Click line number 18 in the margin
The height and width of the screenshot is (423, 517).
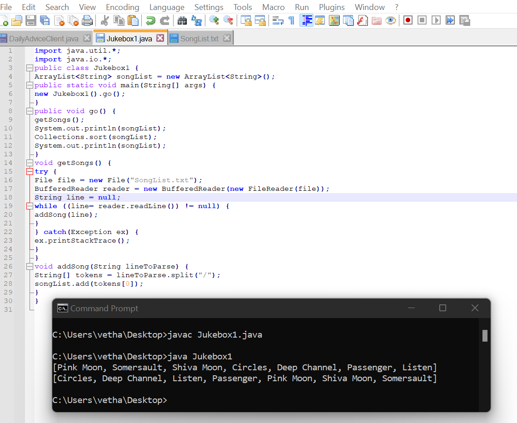[x=8, y=197]
